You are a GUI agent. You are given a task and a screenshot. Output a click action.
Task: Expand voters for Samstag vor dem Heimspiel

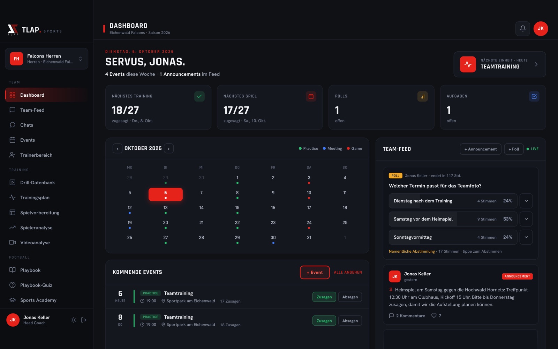[x=526, y=219]
